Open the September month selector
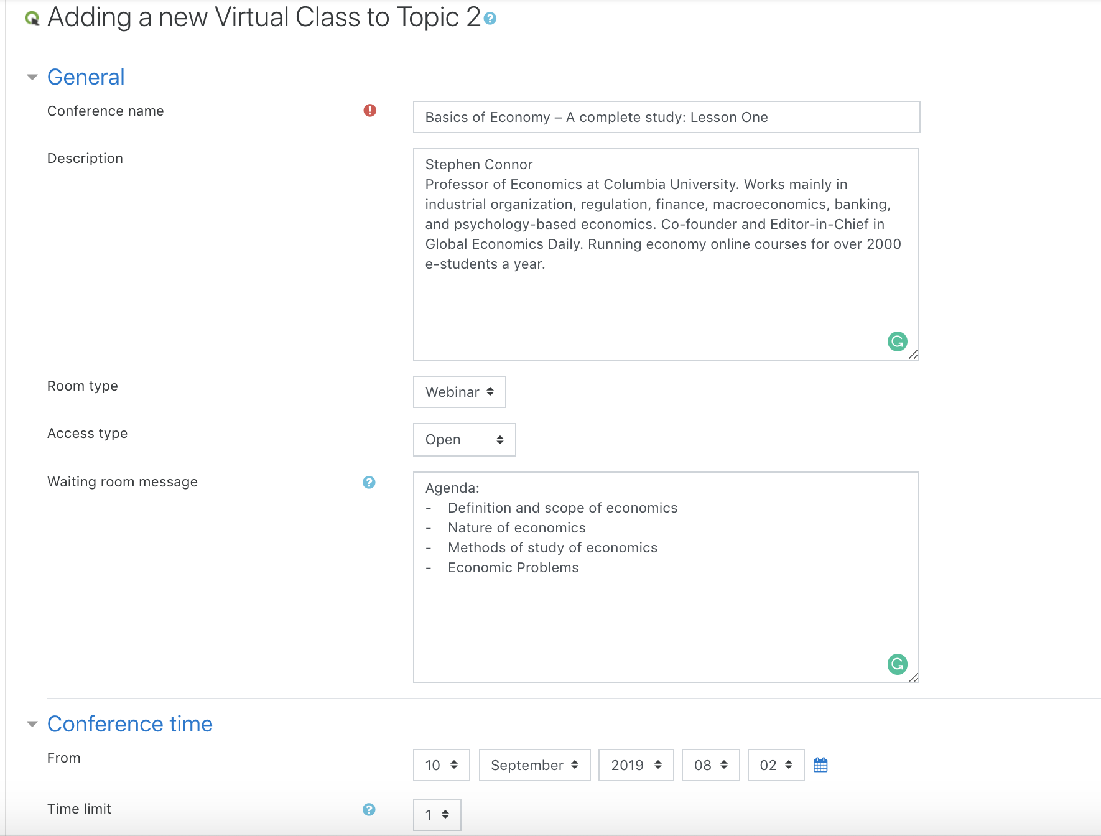This screenshot has height=836, width=1101. (x=534, y=764)
